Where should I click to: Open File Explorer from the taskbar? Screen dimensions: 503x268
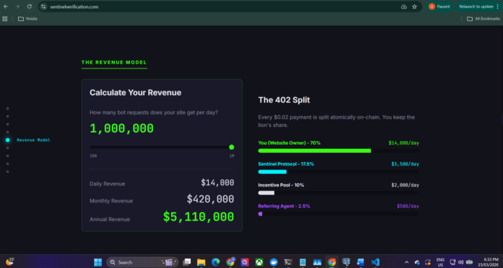point(201,262)
